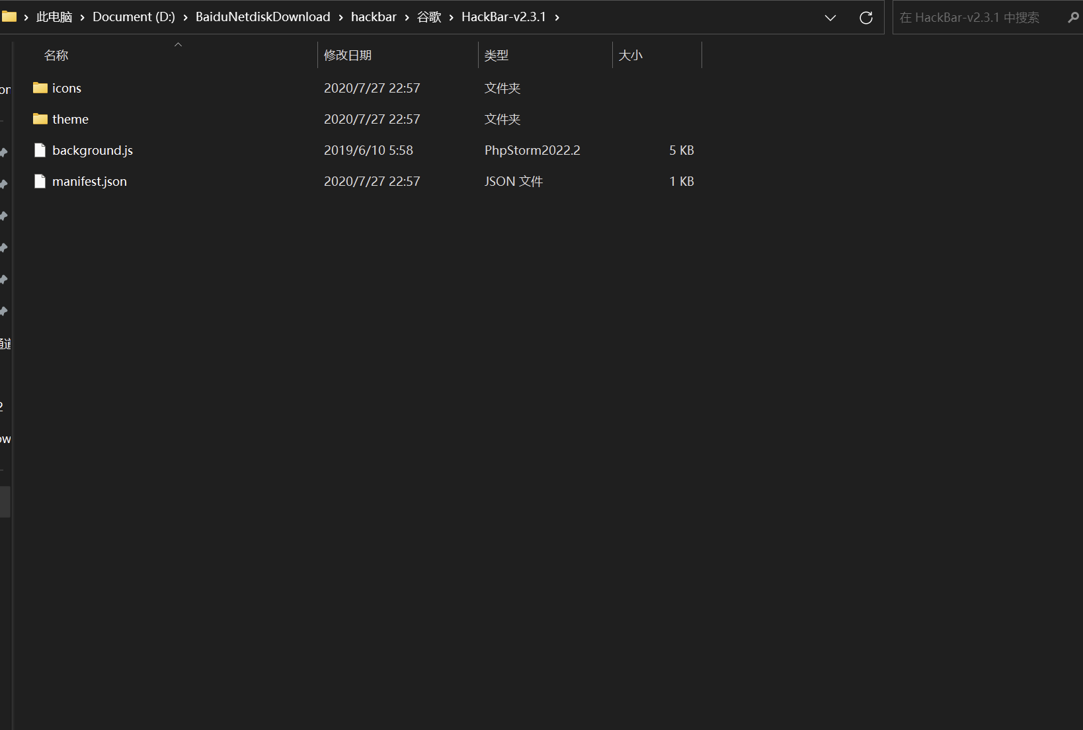Open the icons folder icon

pos(40,88)
